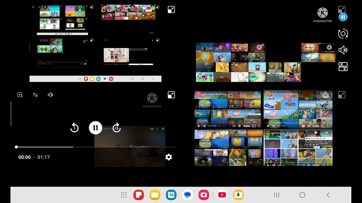Viewport: 362px width, 203px height.
Task: Mute audio with the speaker icon beside the swap arrows
Action: (50, 95)
